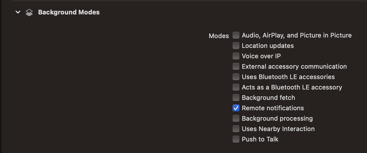
Task: Click the Background Modes capability layers icon
Action: 29,12
